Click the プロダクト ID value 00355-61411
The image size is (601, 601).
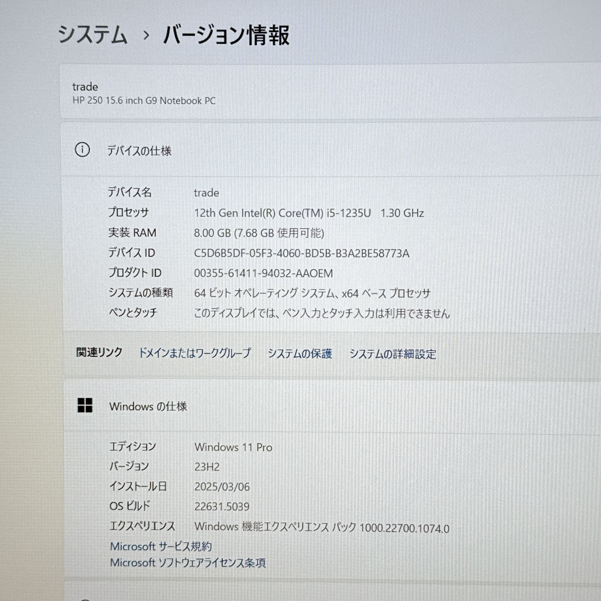point(263,274)
